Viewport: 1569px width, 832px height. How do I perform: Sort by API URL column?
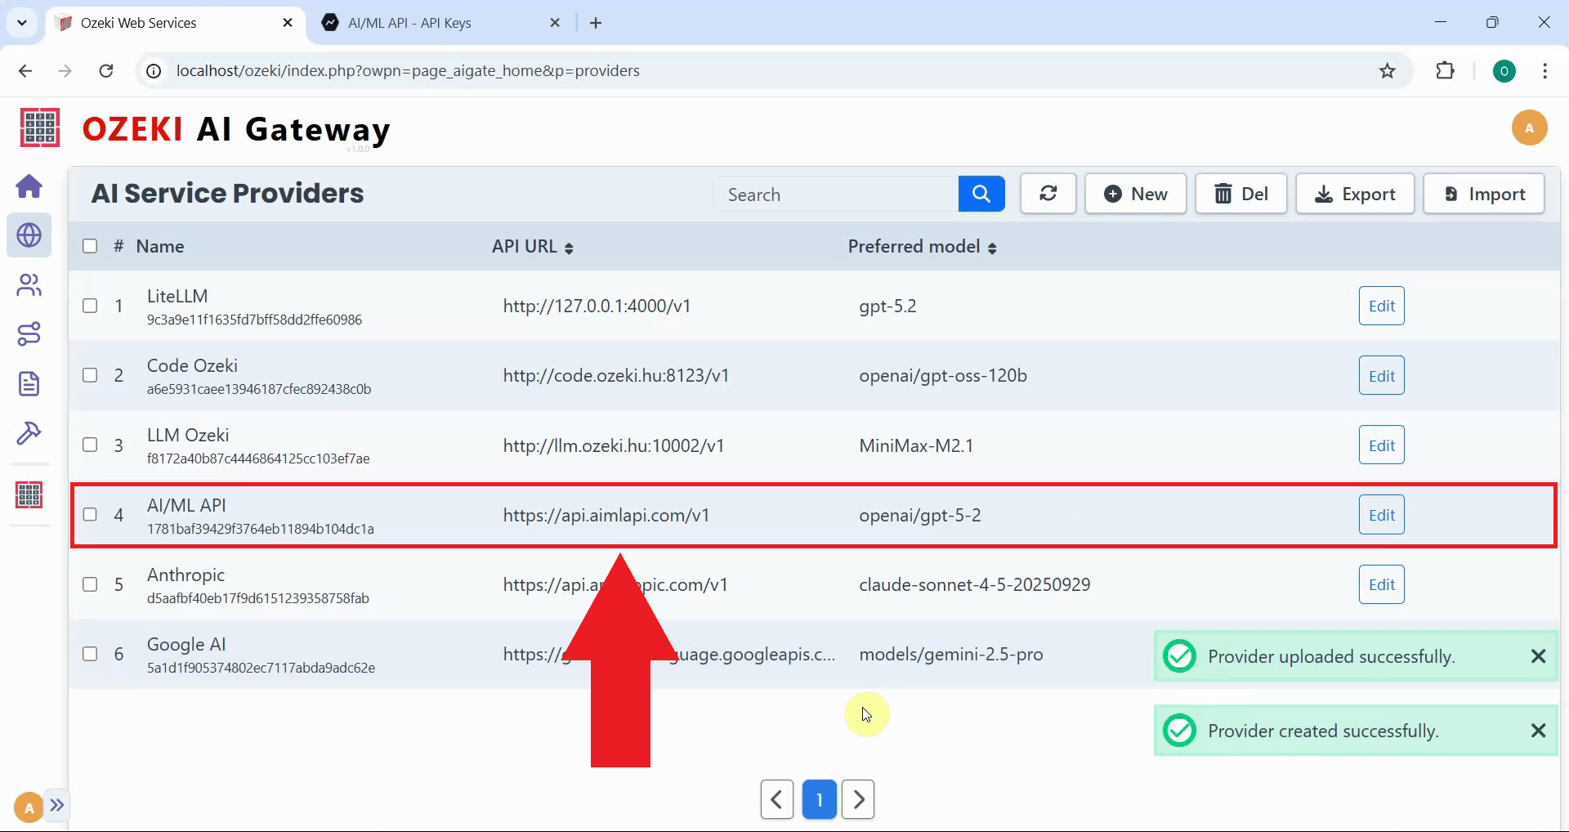click(x=569, y=248)
